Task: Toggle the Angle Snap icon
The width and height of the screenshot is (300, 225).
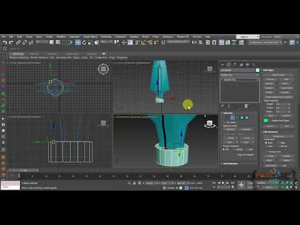Action: click(x=144, y=42)
